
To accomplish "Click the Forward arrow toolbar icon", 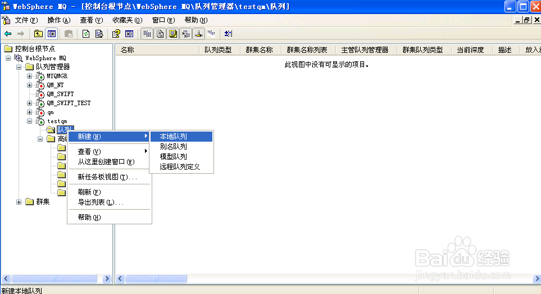I will click(x=21, y=34).
